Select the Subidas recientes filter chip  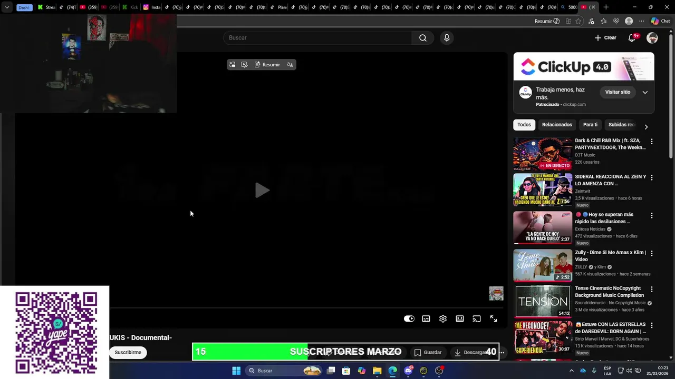click(622, 125)
